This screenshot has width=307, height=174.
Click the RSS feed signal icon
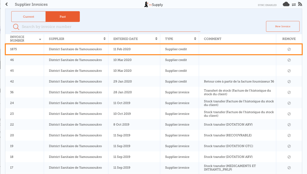(x=300, y=4)
